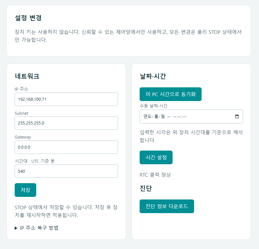Click the 네트워크 heading
259x249 pixels.
pyautogui.click(x=27, y=76)
